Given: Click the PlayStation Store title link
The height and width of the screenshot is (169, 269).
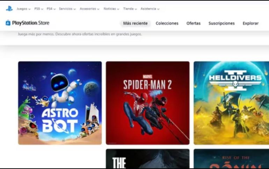Looking at the screenshot, I should pos(31,23).
